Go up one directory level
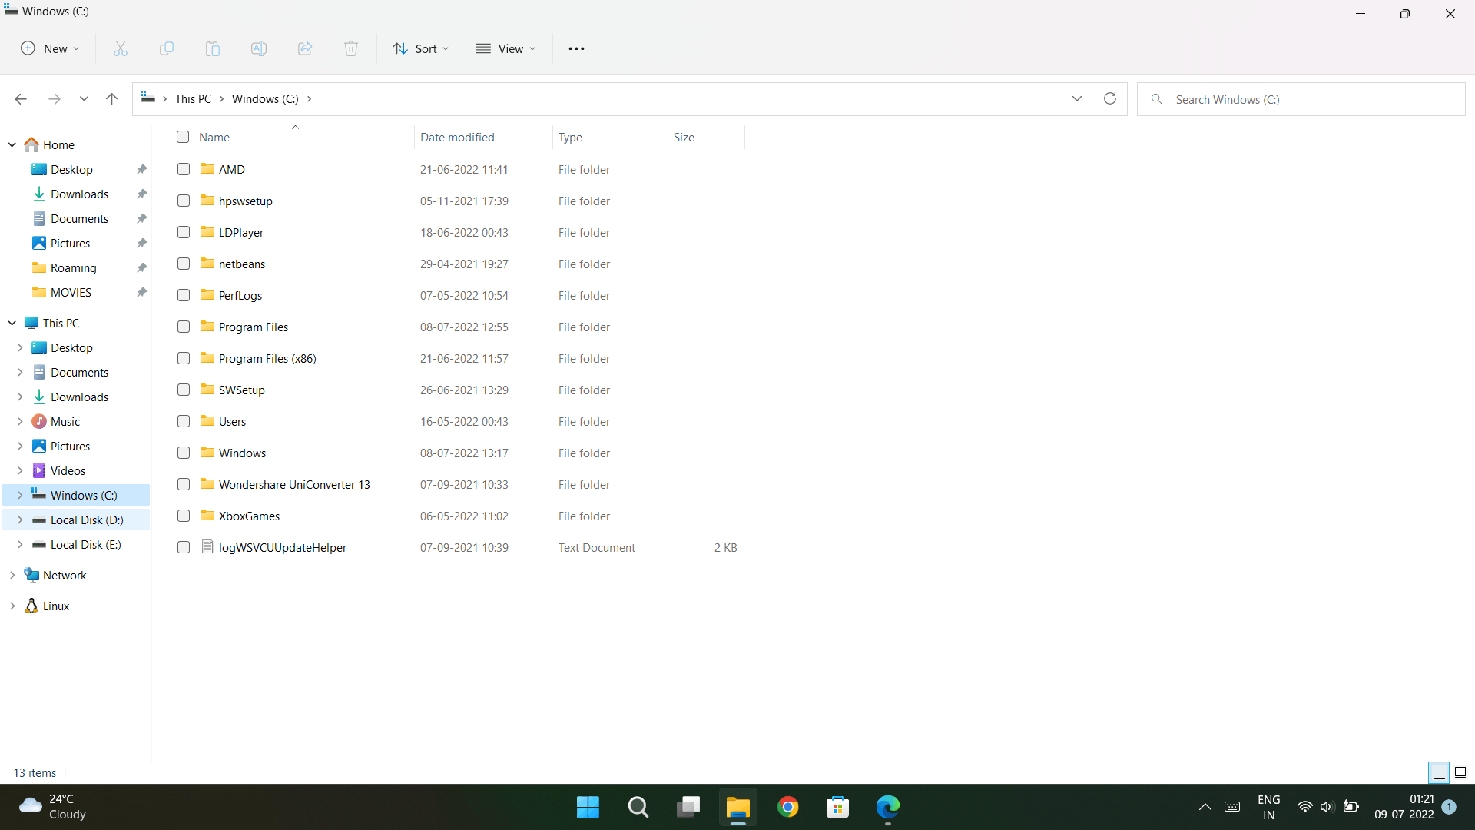 111,98
